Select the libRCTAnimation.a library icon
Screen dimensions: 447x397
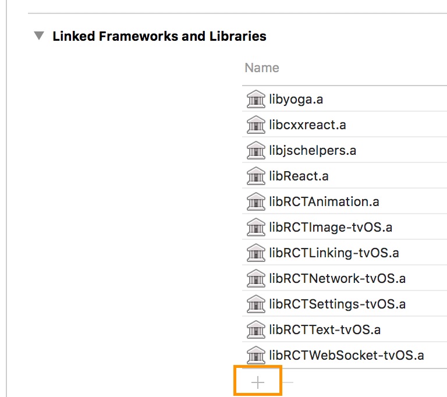click(x=256, y=201)
